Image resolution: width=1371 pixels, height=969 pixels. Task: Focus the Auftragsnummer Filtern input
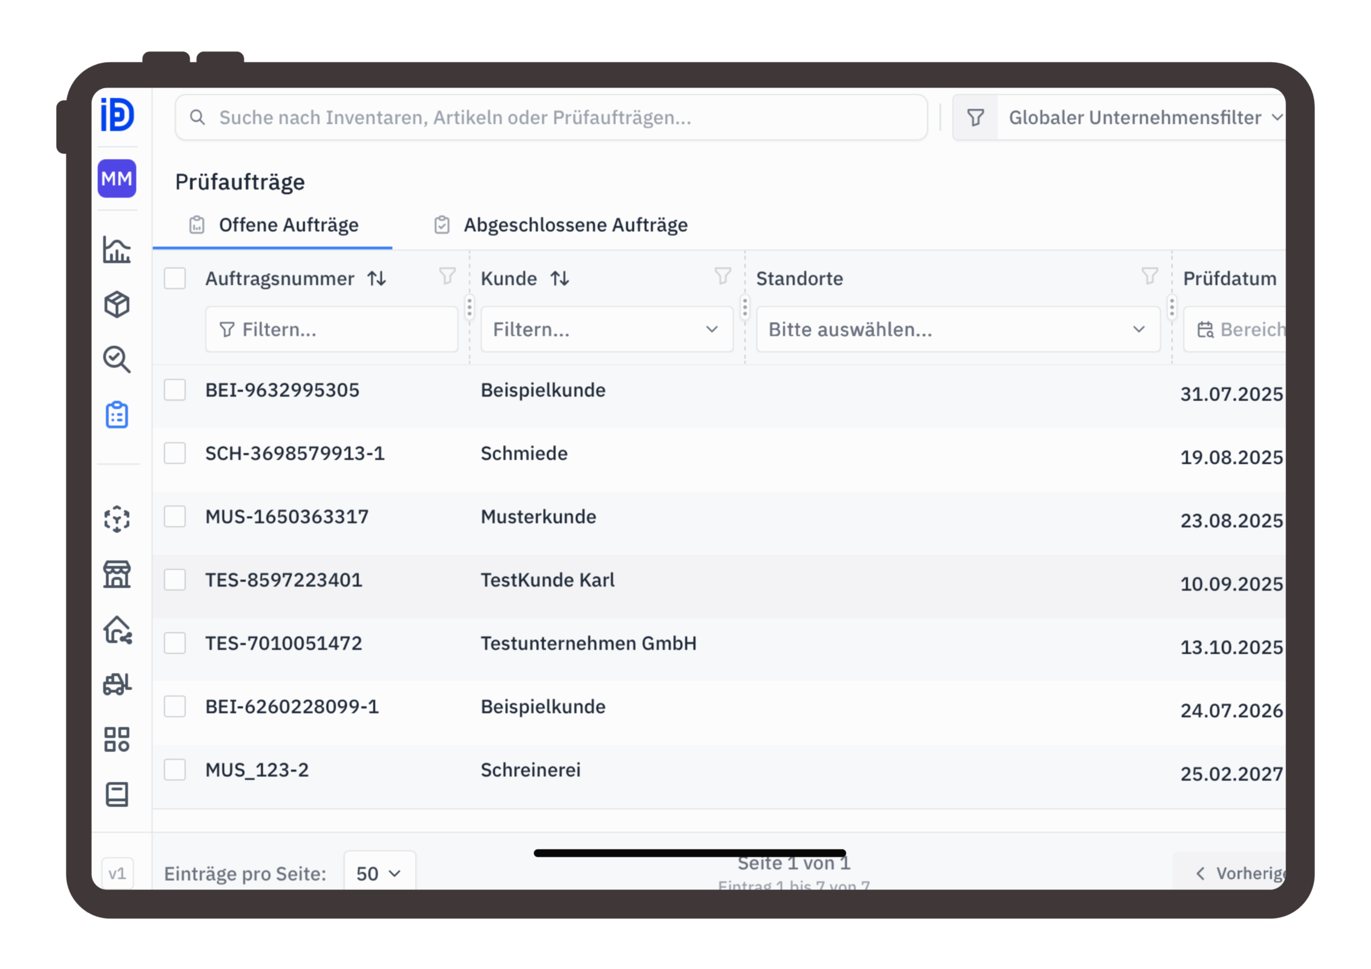pyautogui.click(x=332, y=330)
